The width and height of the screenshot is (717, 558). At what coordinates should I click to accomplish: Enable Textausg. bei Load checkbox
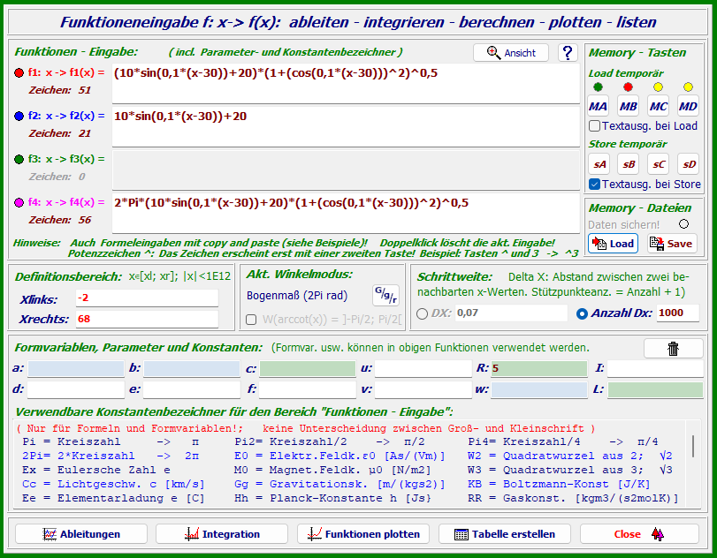coord(595,126)
